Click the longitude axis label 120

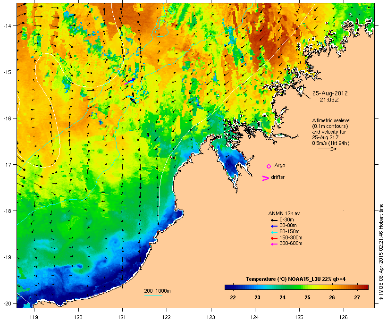click(78, 317)
